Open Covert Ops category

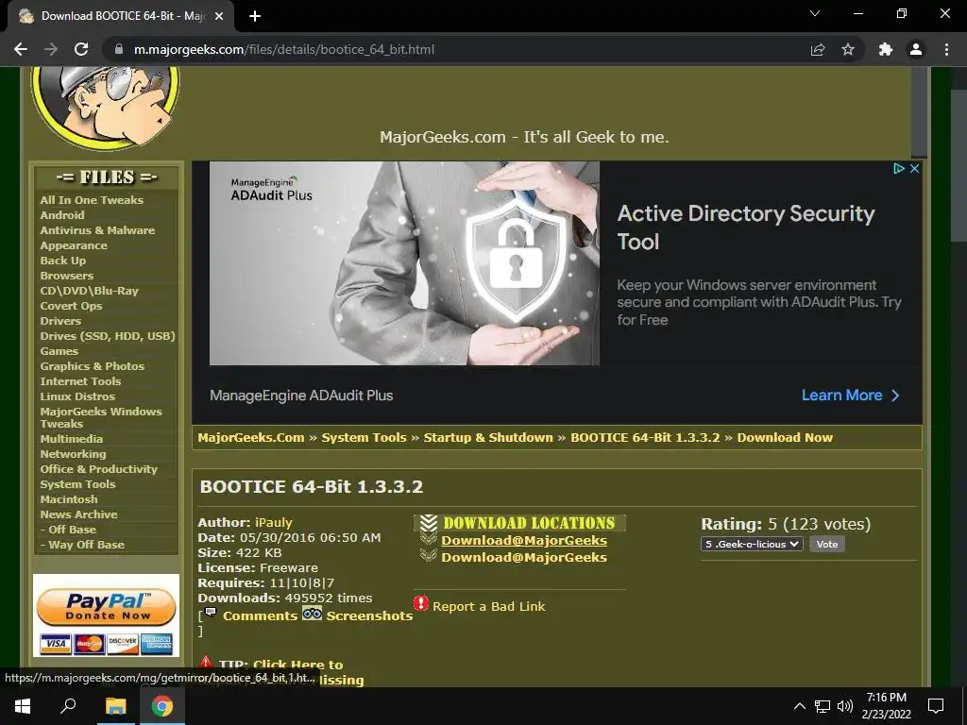[71, 306]
